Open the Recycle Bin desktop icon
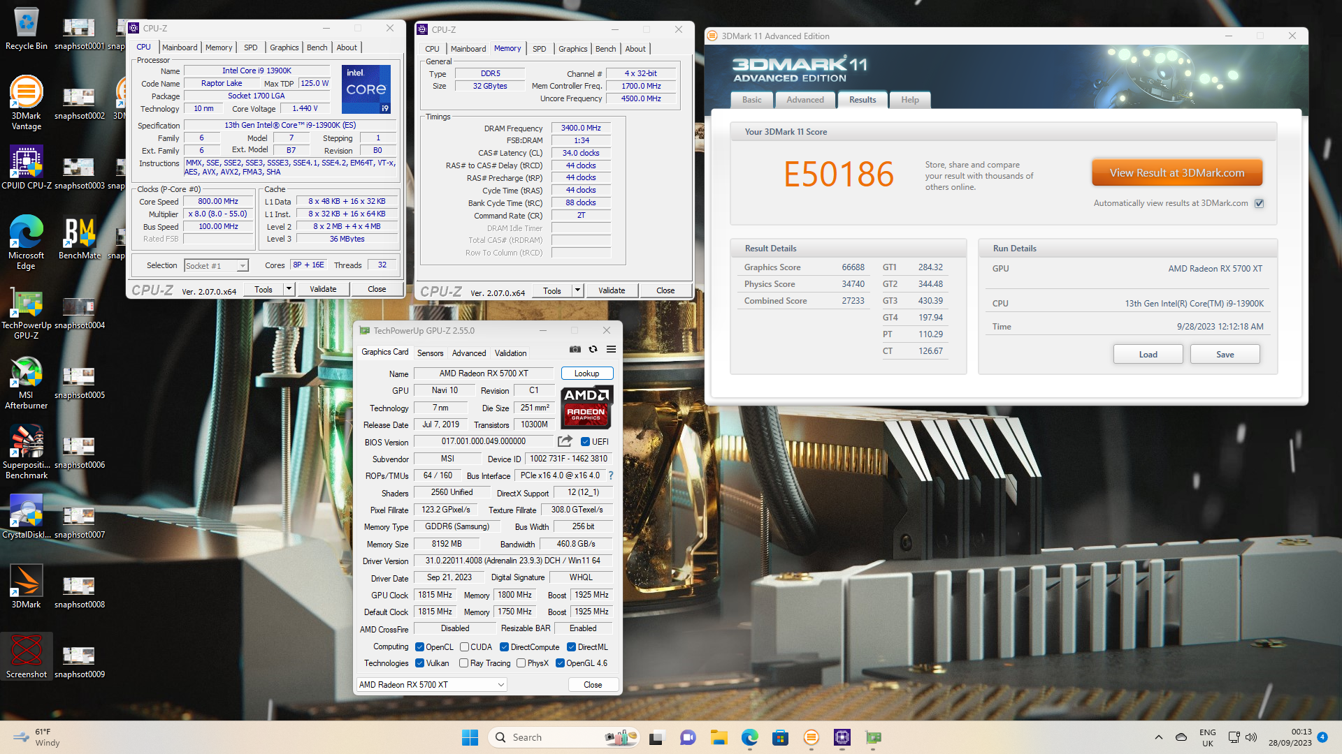 (26, 28)
